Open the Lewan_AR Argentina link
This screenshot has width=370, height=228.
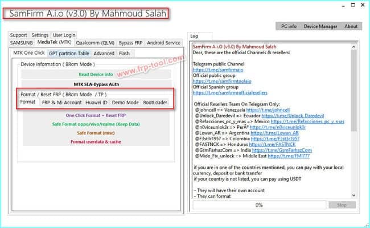pyautogui.click(x=274, y=133)
